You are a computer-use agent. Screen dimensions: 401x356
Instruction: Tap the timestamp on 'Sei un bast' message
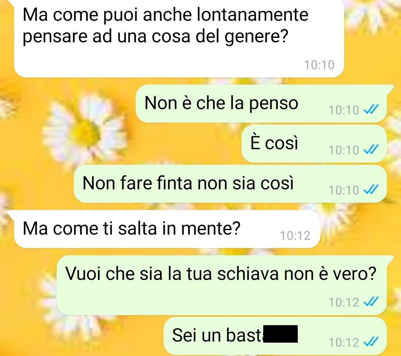(x=344, y=343)
